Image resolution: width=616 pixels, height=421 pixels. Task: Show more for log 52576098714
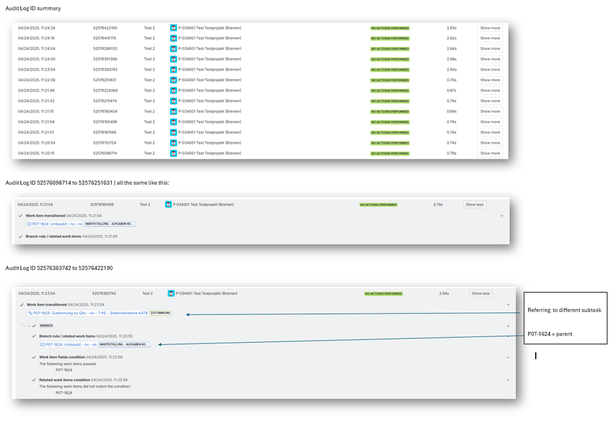coord(490,153)
